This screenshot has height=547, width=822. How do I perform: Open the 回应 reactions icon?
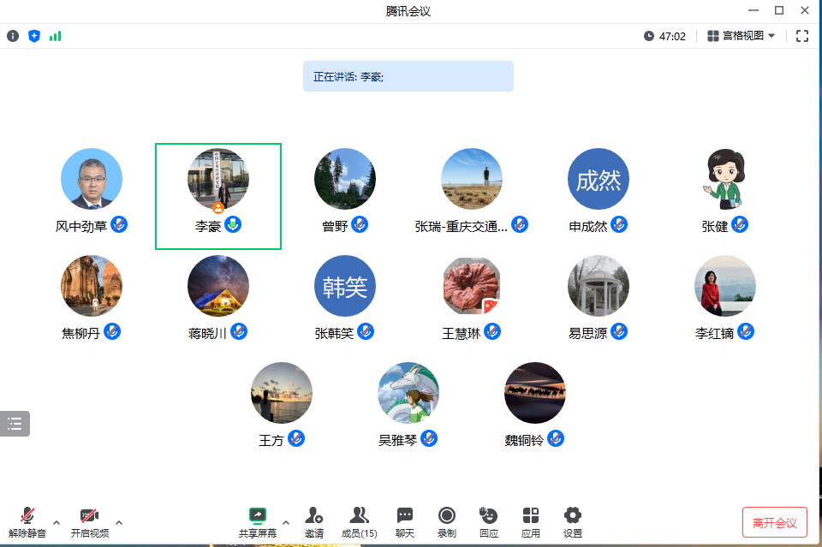point(488,520)
